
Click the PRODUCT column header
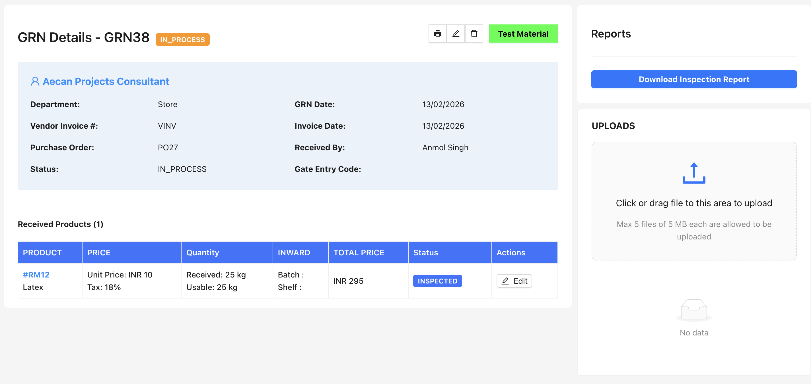point(42,253)
